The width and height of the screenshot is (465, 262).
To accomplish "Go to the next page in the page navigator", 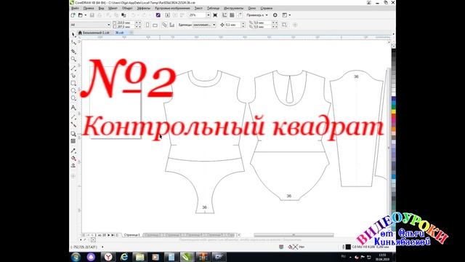I will [108, 235].
